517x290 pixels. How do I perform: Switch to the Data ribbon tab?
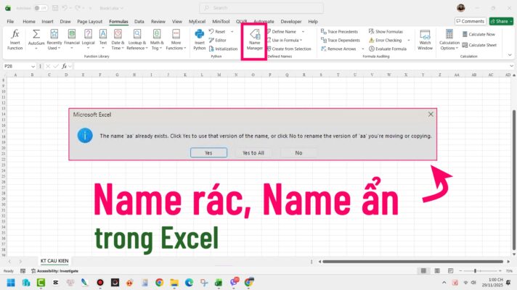click(139, 22)
